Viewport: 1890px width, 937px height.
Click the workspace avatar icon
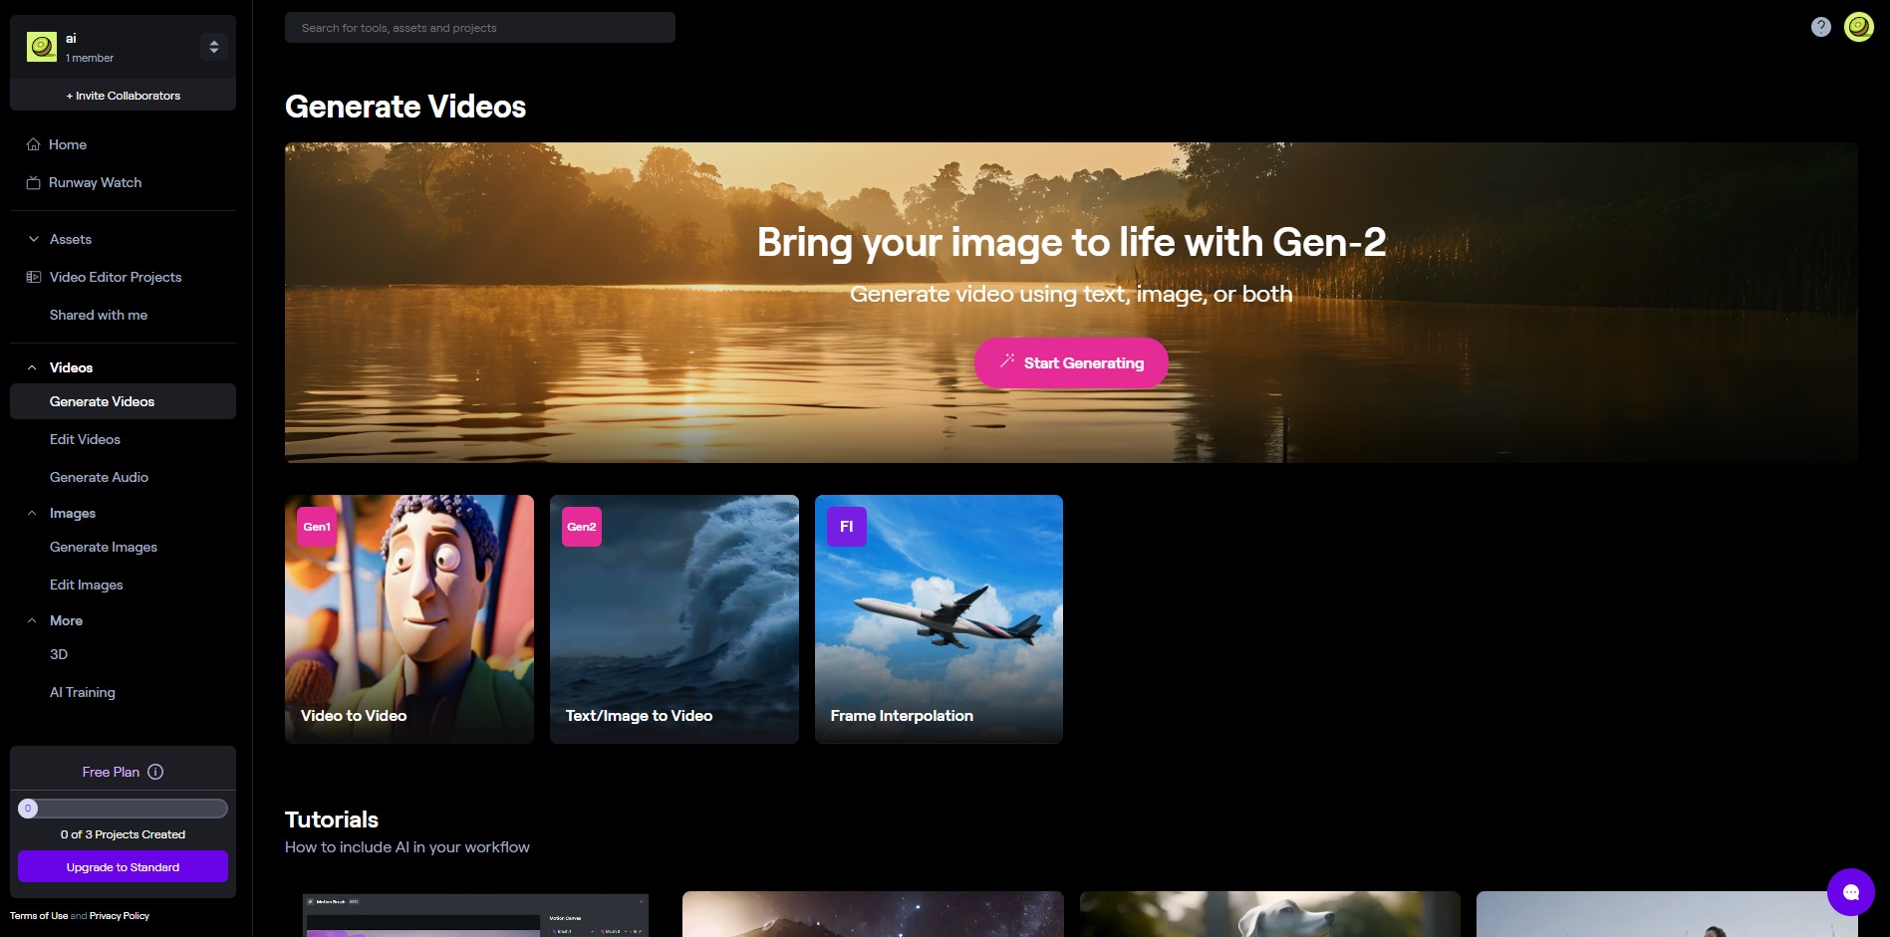42,47
